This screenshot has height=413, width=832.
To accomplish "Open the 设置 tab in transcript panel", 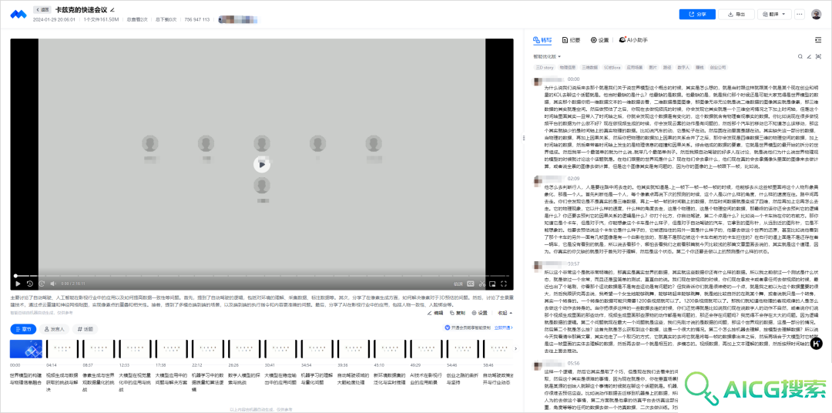I will tap(599, 40).
